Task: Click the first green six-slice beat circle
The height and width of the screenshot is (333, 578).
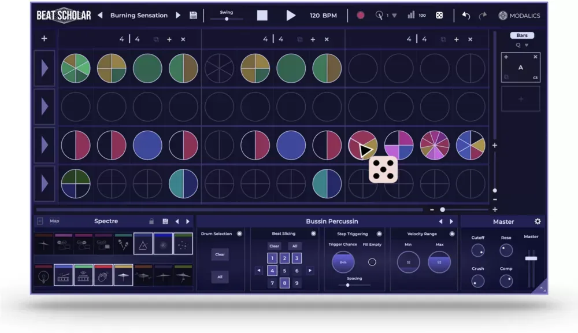Action: pos(76,69)
